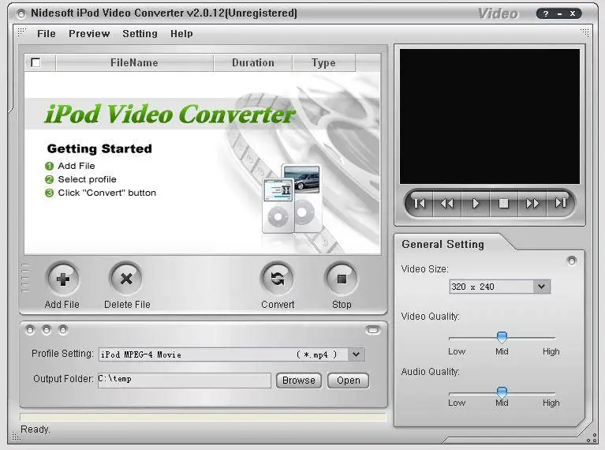Toggle the select-all checkbox in file list header
The width and height of the screenshot is (605, 450).
click(x=35, y=62)
